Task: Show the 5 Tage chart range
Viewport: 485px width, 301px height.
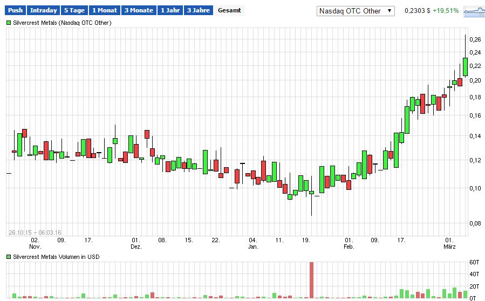Action: coord(74,10)
